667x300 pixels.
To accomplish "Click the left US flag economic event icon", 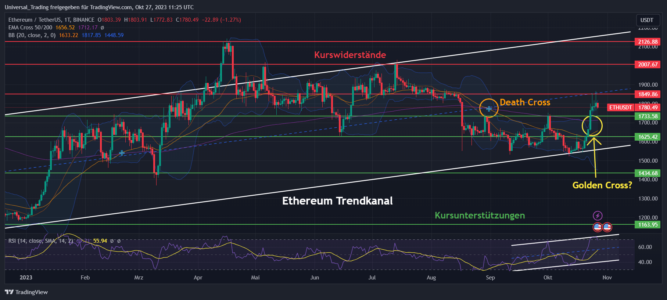I will point(598,227).
